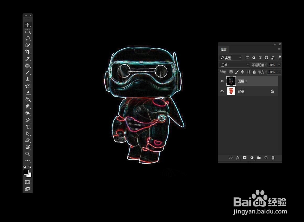This screenshot has width=304, height=222.
Task: Filter layers by shape layers
Action: tap(266, 58)
